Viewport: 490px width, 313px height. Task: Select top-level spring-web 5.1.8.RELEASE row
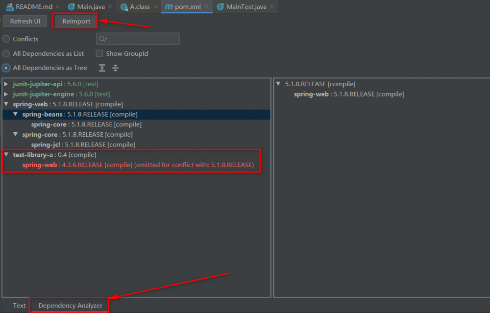point(136,104)
